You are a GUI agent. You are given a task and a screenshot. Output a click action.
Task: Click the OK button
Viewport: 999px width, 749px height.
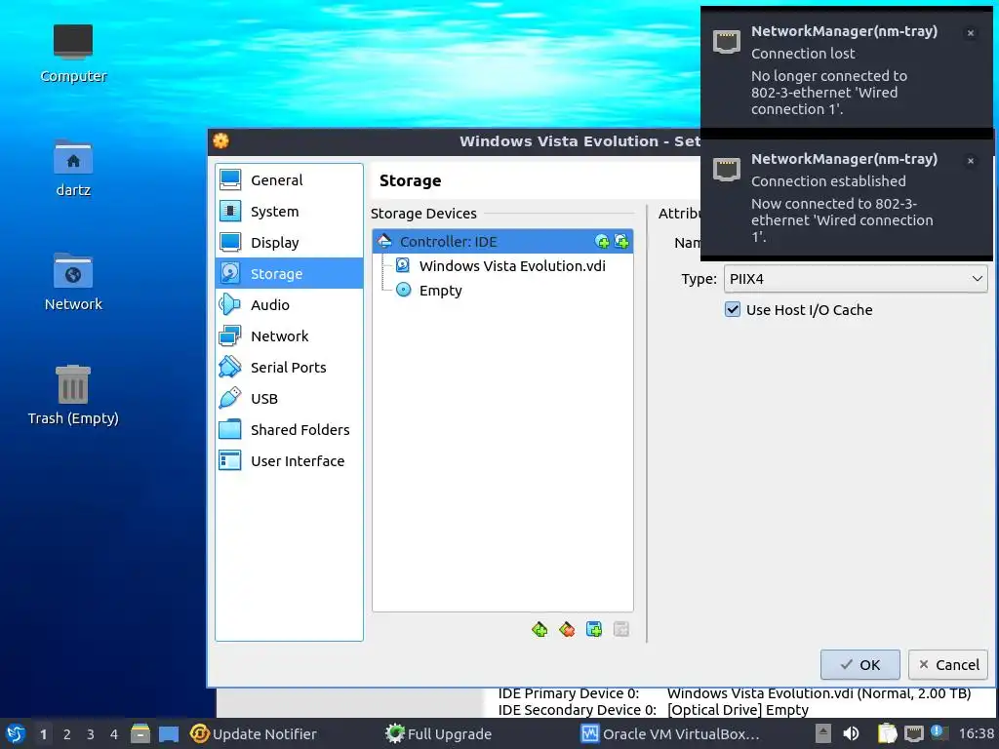860,665
